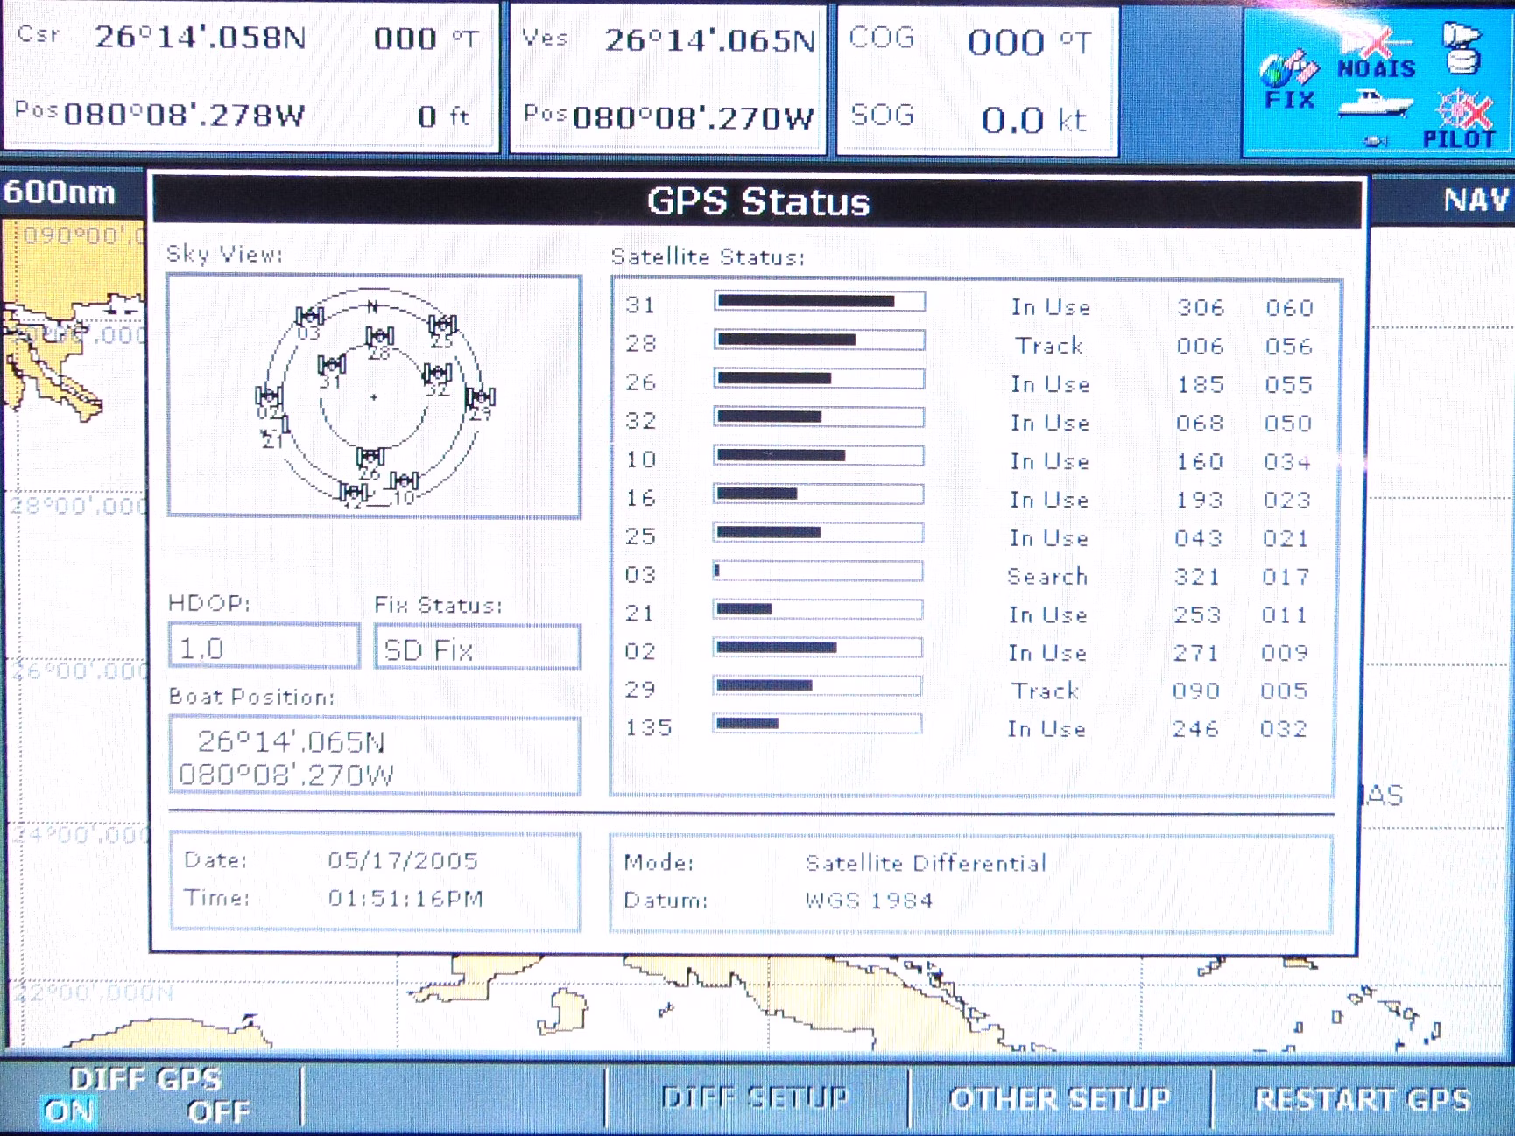Click the HDOP value field

[264, 647]
